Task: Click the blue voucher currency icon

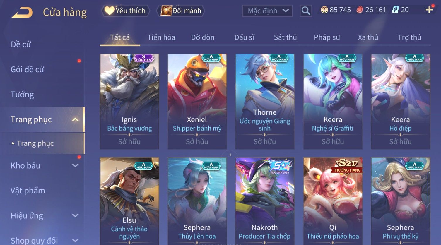Action: [x=395, y=10]
